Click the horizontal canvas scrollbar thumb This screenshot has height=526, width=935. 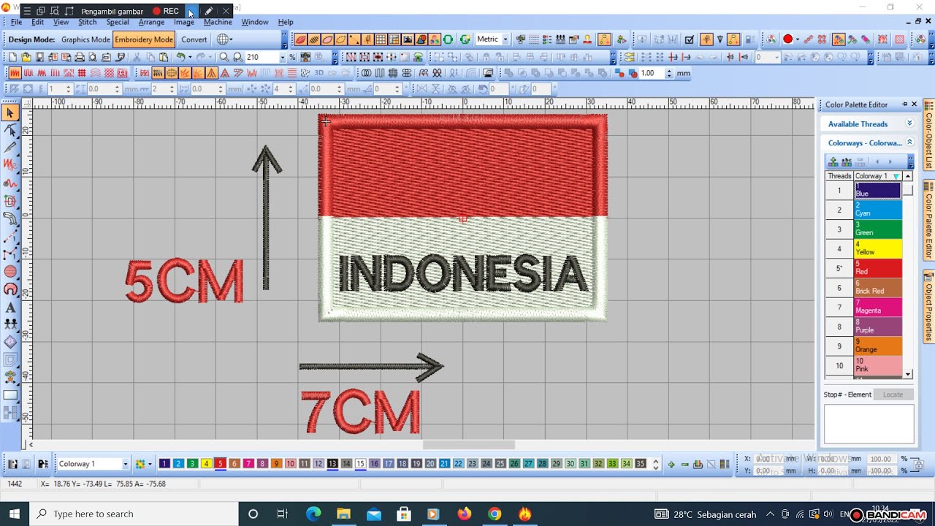(x=468, y=445)
